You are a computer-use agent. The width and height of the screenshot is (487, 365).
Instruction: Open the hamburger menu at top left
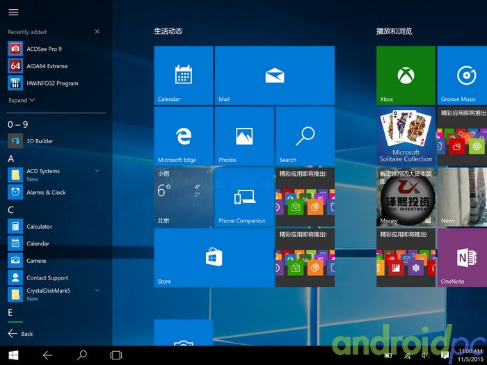tap(13, 12)
